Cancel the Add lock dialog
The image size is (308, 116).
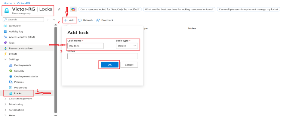[129, 65]
